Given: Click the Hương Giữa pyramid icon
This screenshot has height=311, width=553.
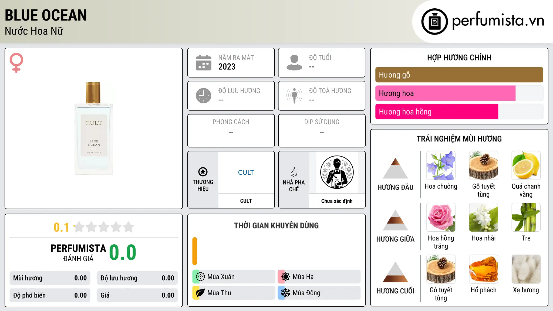Looking at the screenshot, I should tap(396, 220).
